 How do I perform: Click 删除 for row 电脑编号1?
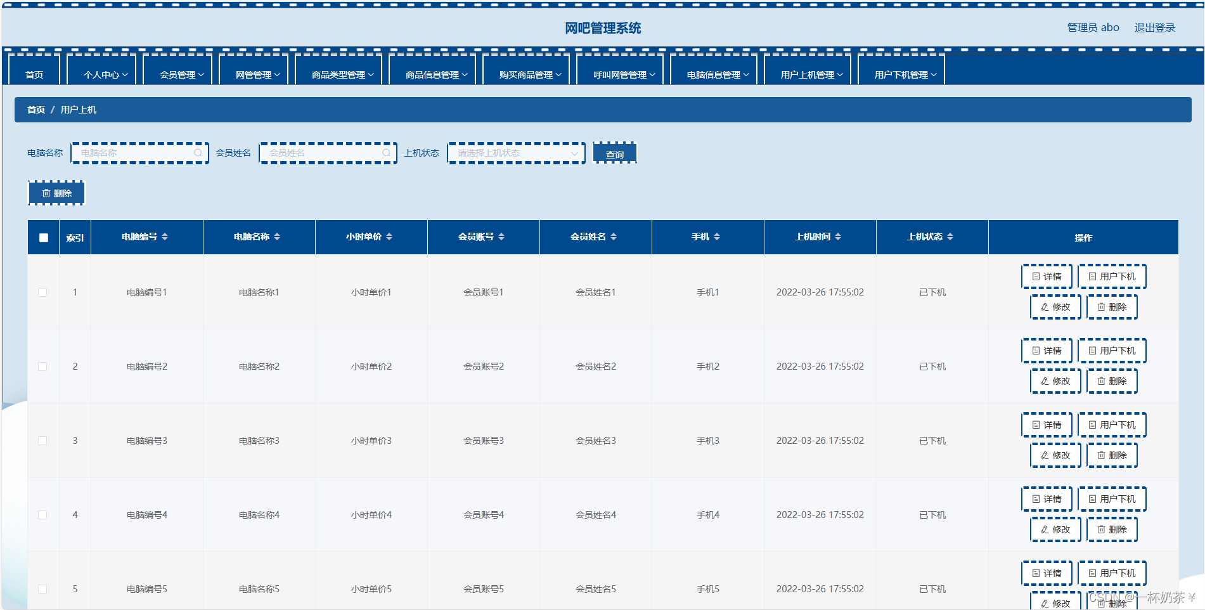point(1112,307)
